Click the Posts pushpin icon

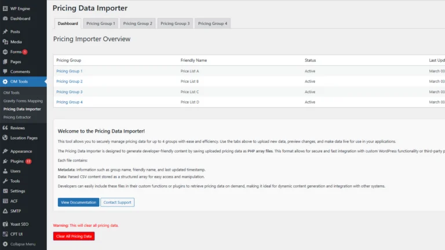pyautogui.click(x=5, y=31)
